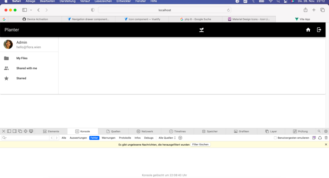Image resolution: width=329 pixels, height=178 pixels.
Task: Click the device settings monitor icon
Action: pos(31,131)
